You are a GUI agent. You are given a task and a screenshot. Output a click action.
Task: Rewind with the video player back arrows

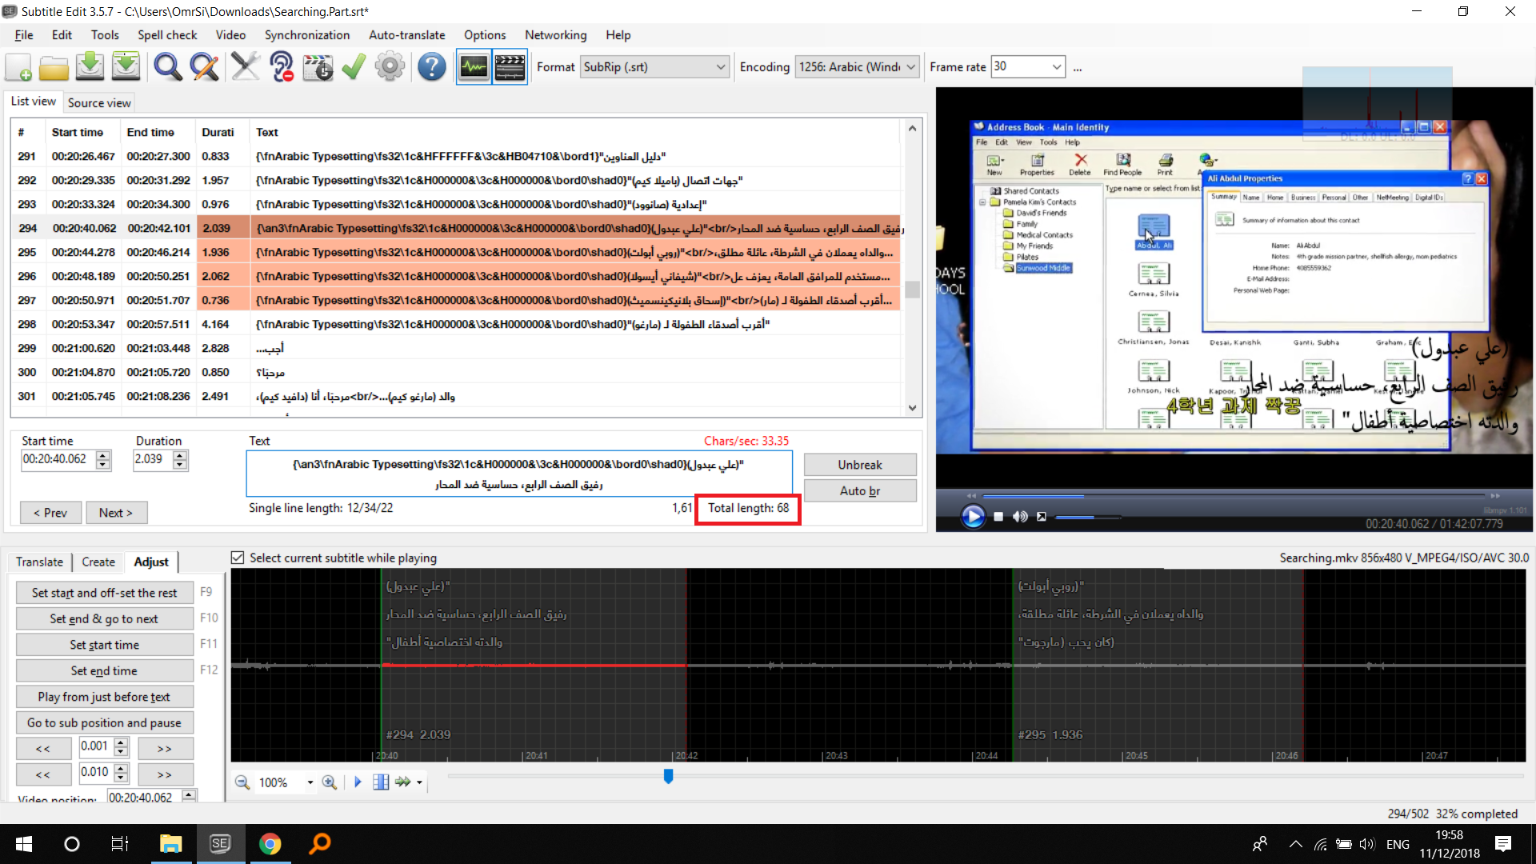(971, 496)
